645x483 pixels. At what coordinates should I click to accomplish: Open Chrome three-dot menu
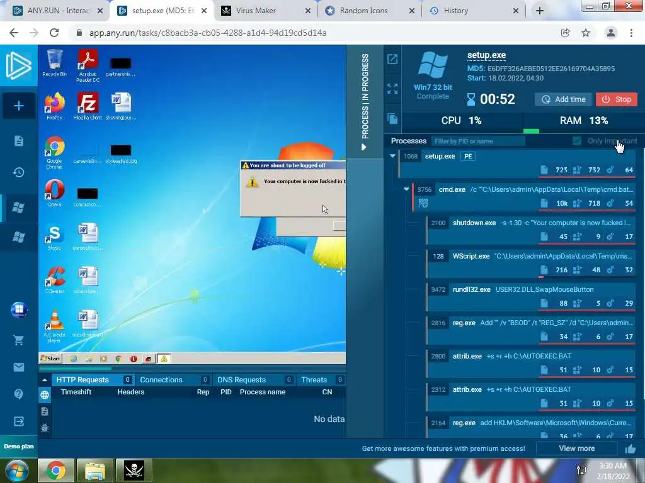pos(631,33)
